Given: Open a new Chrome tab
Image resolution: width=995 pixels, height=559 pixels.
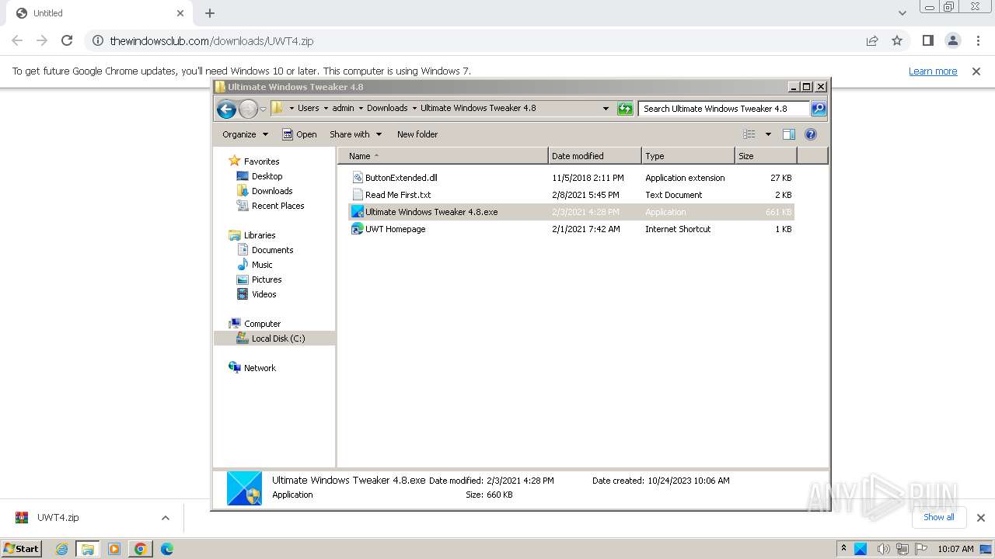Looking at the screenshot, I should tap(210, 13).
